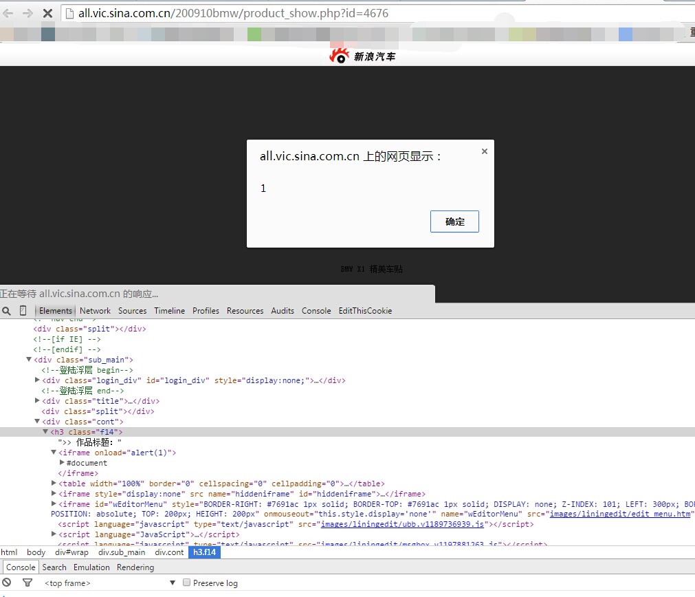695x597 pixels.
Task: Open the Timeline tab
Action: pos(169,310)
